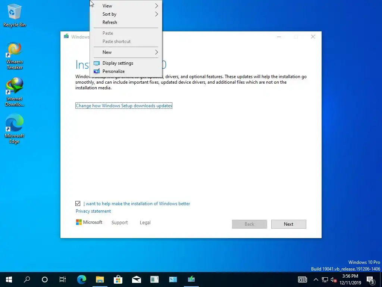Open the blue window app icon on taskbar
The height and width of the screenshot is (287, 382).
[x=173, y=280]
